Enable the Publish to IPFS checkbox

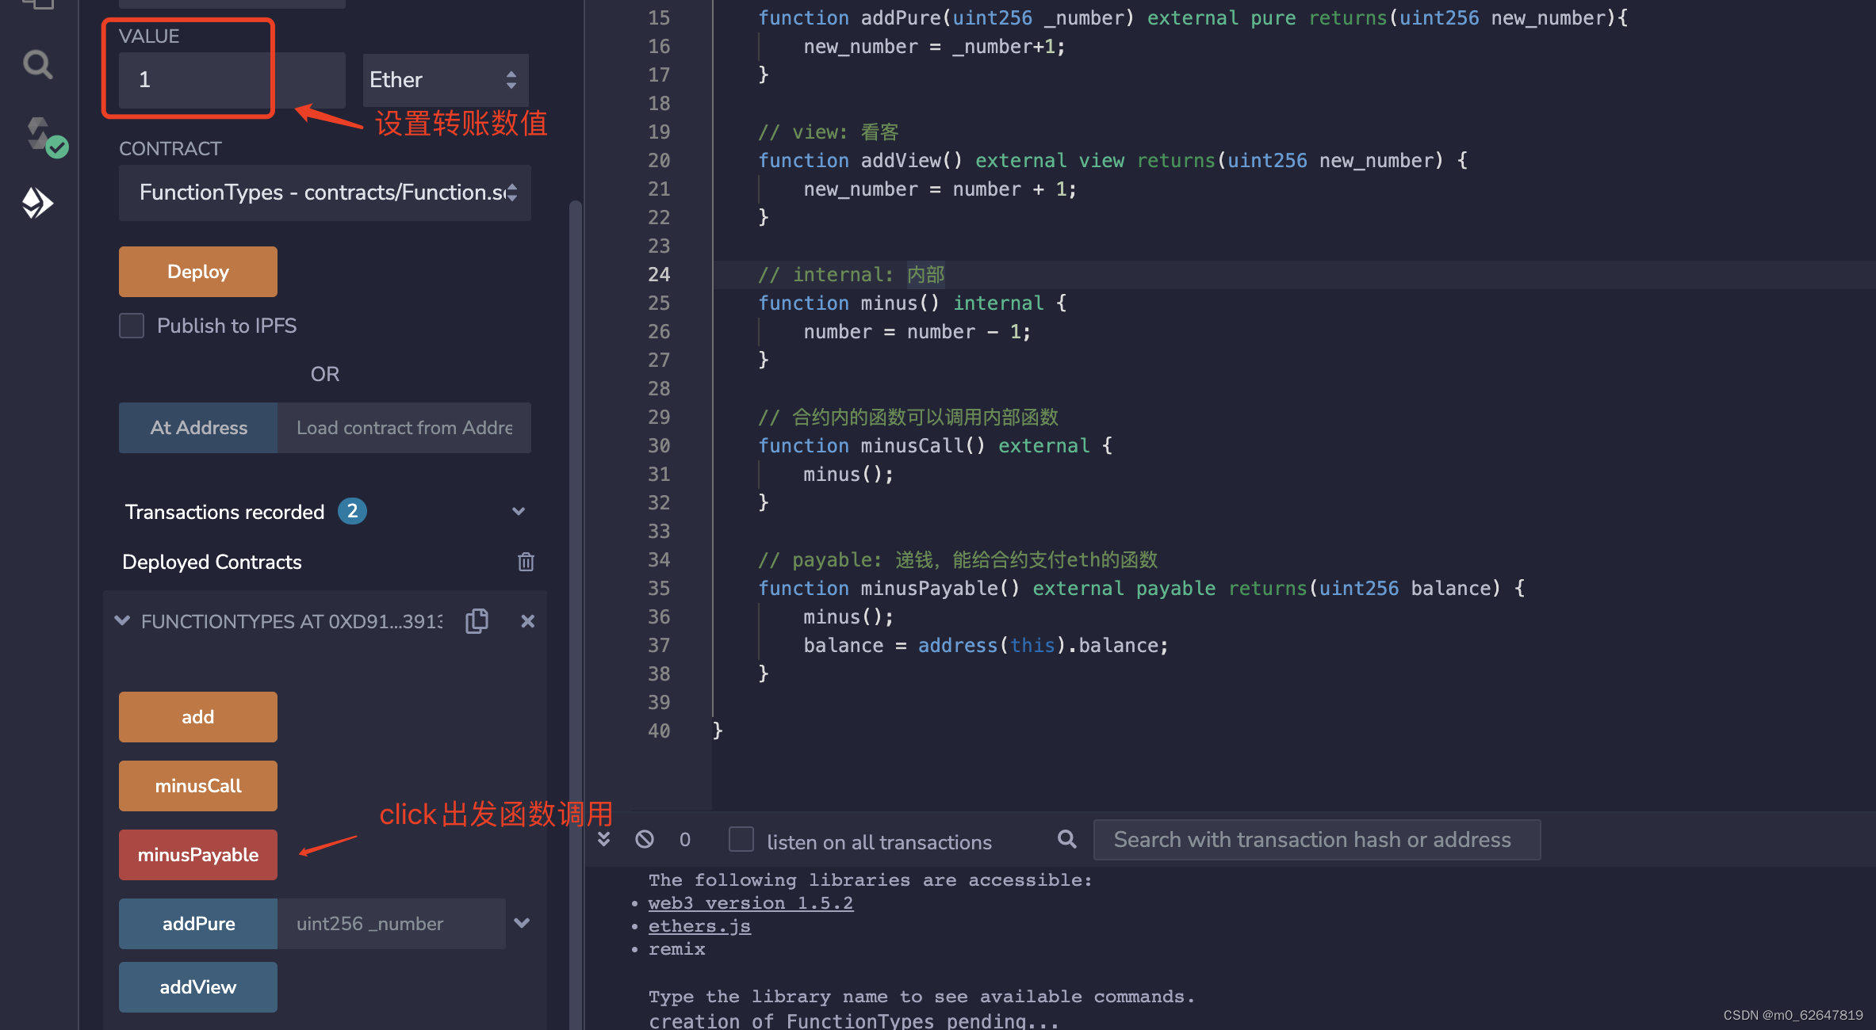[132, 326]
